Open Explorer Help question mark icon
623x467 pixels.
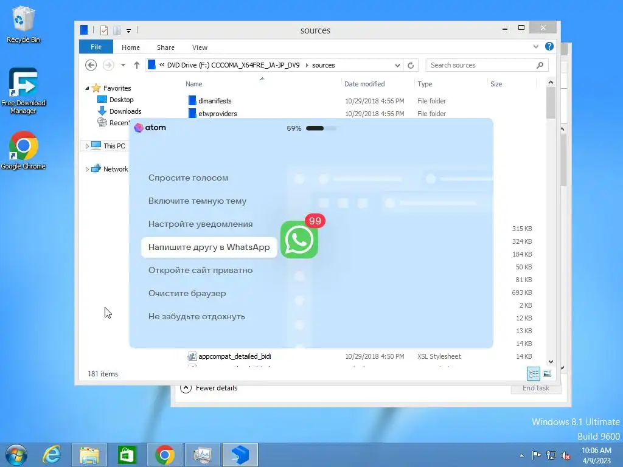click(549, 46)
